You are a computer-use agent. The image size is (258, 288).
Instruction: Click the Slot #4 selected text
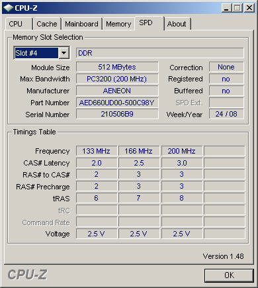tap(36, 53)
